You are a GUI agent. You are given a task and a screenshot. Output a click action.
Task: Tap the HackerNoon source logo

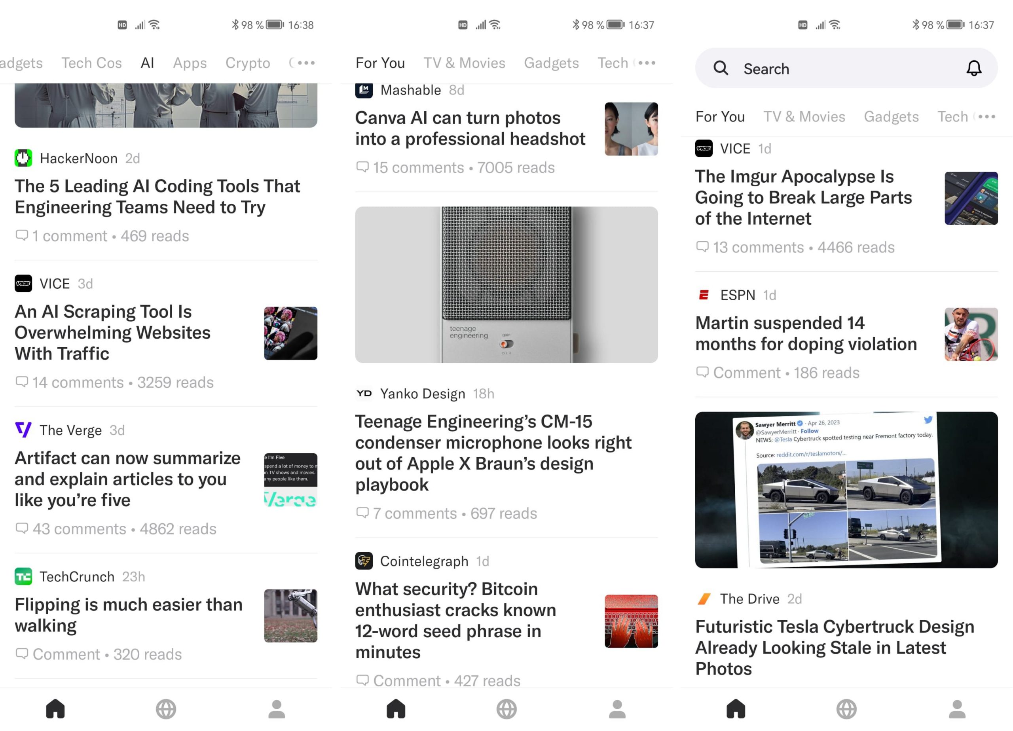pos(23,158)
